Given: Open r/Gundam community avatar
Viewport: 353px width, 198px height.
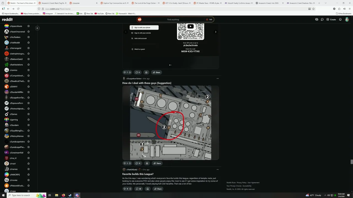Looking at the screenshot, I should click(x=7, y=125).
